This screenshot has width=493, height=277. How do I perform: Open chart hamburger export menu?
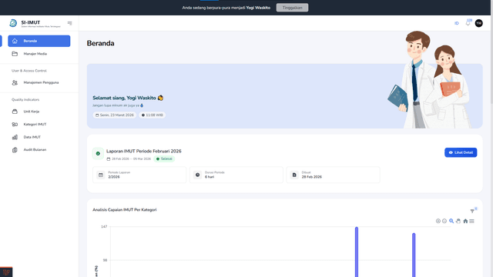pos(471,221)
